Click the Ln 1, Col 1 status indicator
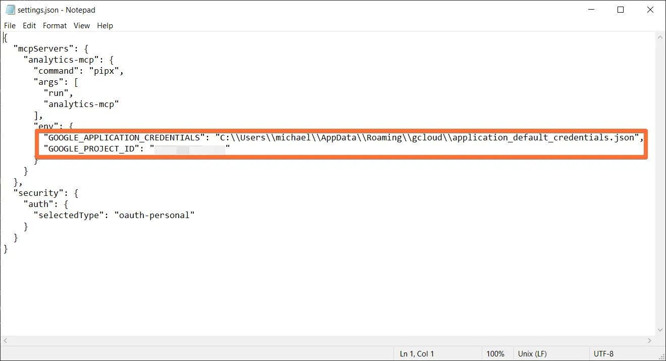The height and width of the screenshot is (361, 666). point(417,353)
